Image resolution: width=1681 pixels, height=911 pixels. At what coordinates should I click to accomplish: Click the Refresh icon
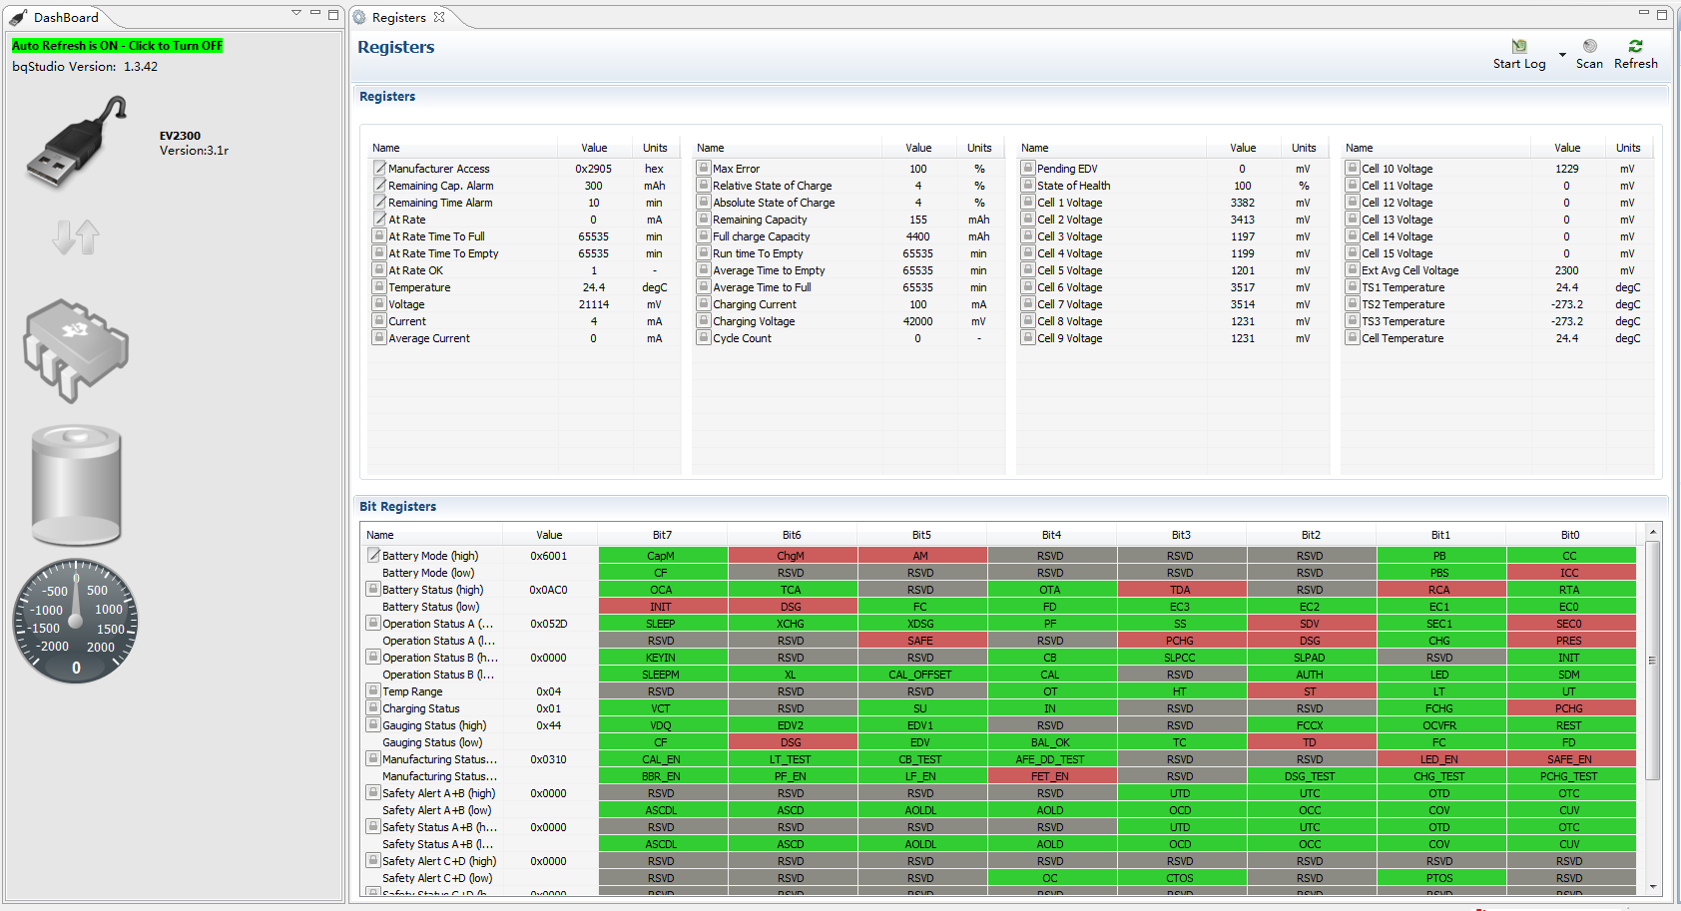tap(1635, 46)
